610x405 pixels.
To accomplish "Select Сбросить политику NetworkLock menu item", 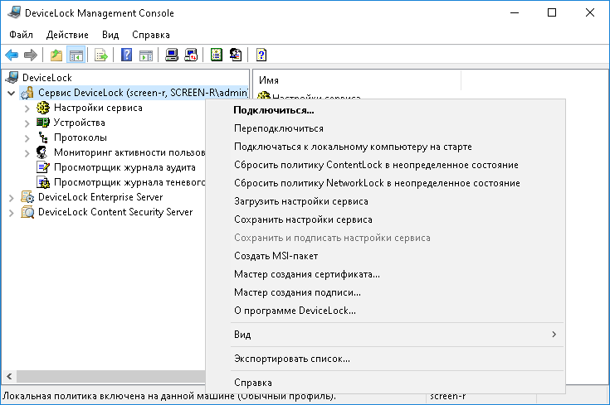I will [385, 183].
